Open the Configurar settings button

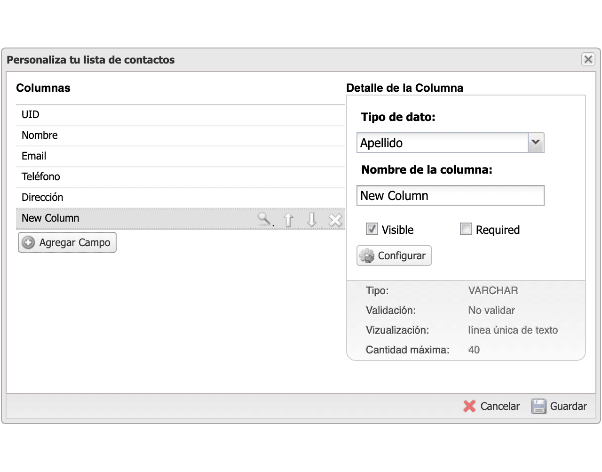[x=394, y=256]
